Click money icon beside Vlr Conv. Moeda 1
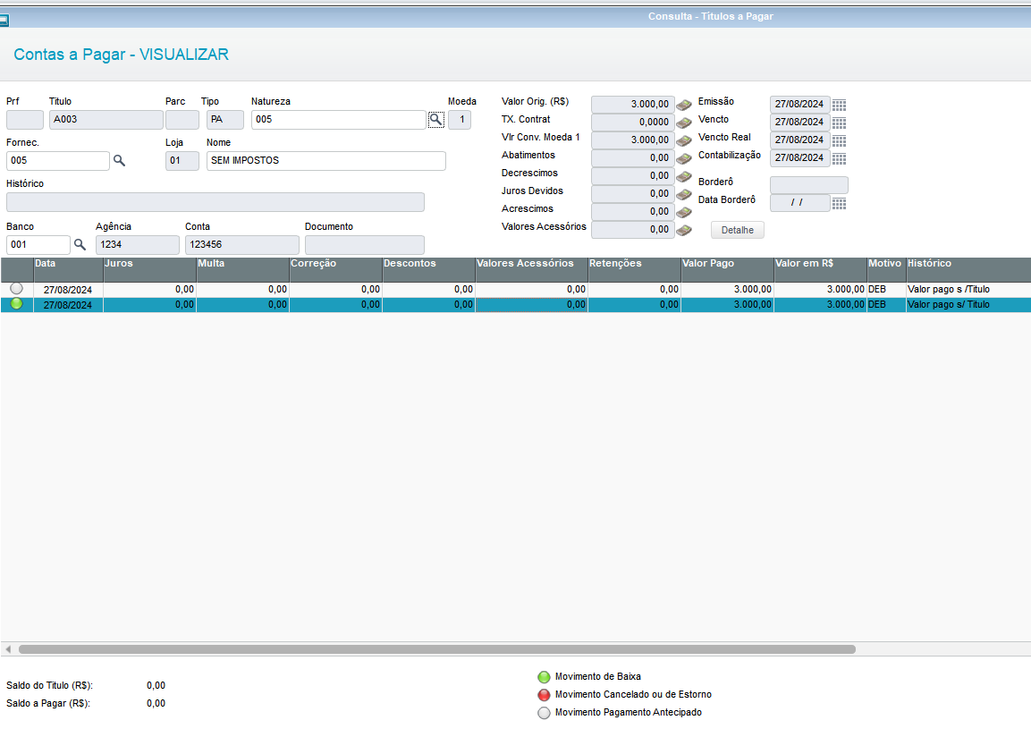 [684, 140]
